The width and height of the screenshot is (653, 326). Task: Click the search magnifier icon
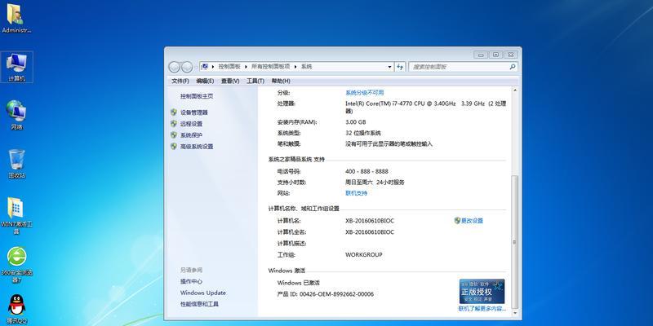513,67
